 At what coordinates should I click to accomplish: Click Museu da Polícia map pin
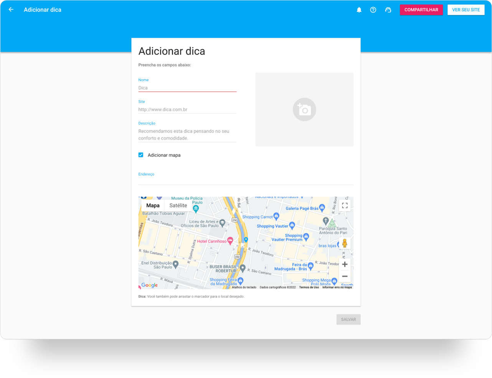point(196,209)
